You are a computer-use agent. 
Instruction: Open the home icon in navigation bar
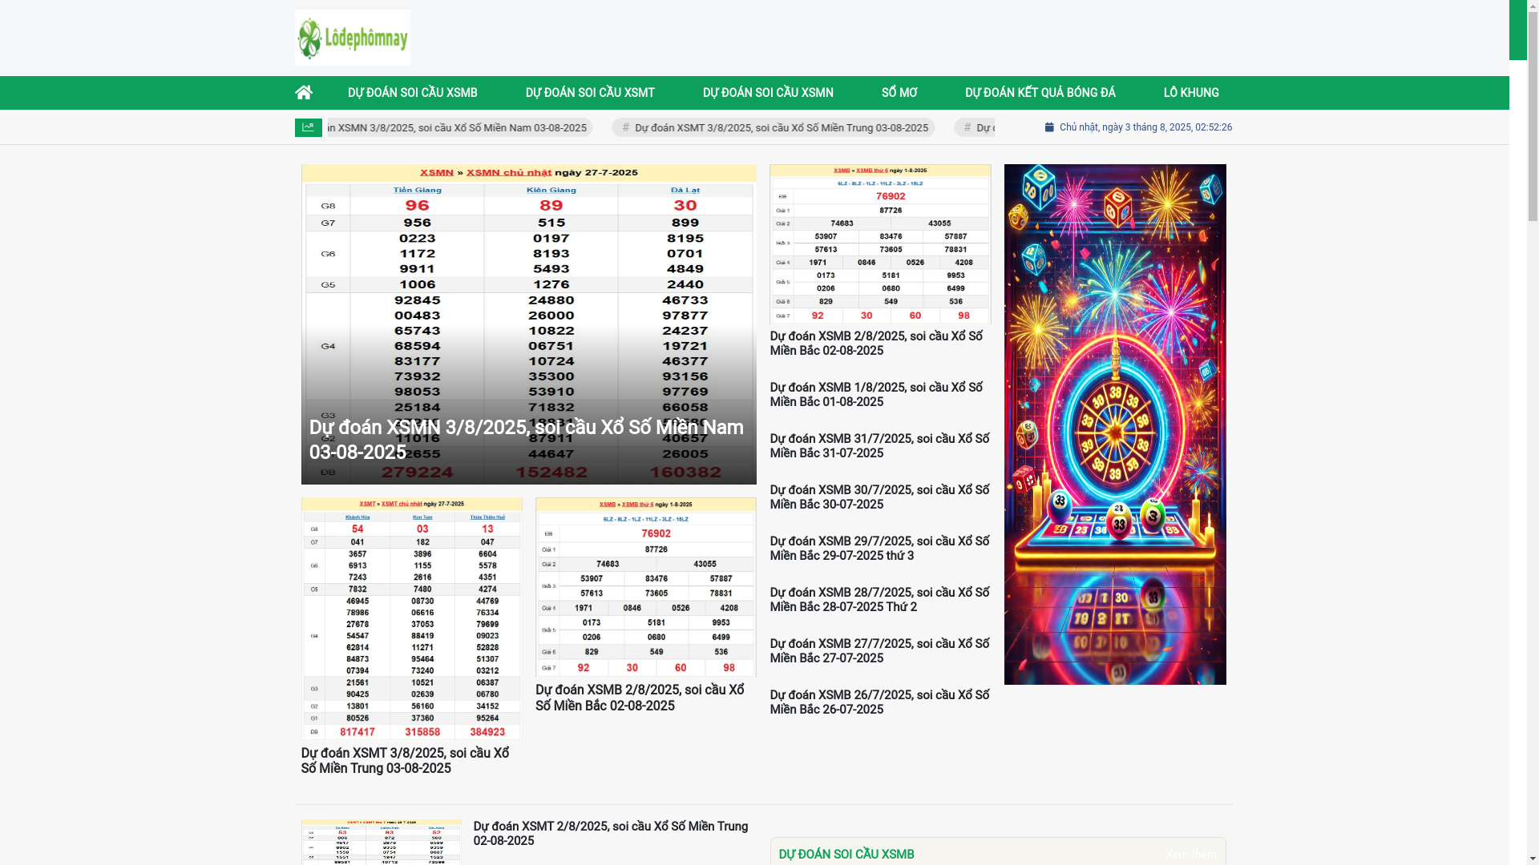(303, 92)
